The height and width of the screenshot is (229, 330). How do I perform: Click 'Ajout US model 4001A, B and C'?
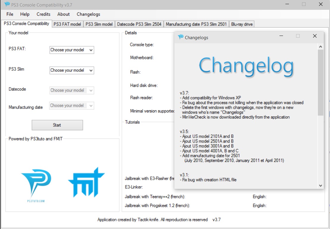pos(209,151)
